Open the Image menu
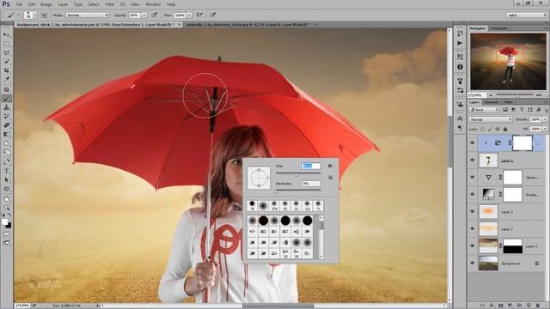 tap(46, 4)
